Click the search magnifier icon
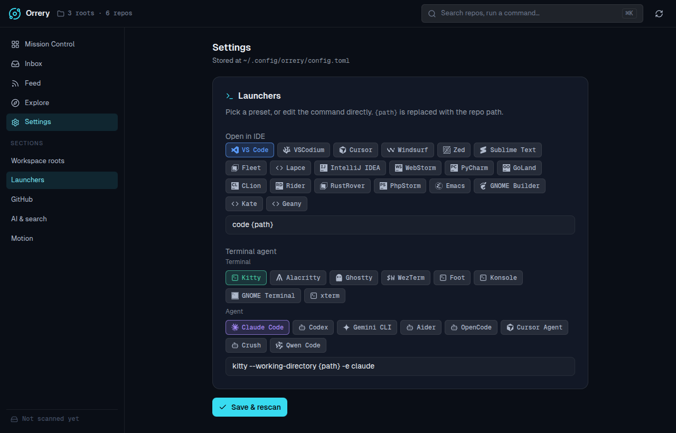 pyautogui.click(x=432, y=14)
